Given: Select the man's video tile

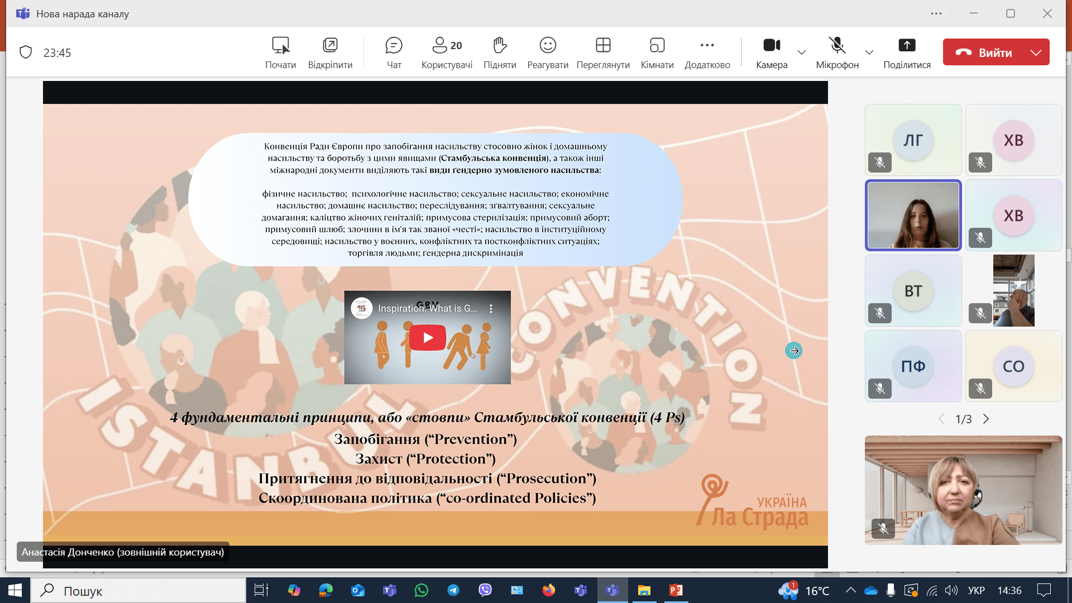Looking at the screenshot, I should [x=1013, y=291].
